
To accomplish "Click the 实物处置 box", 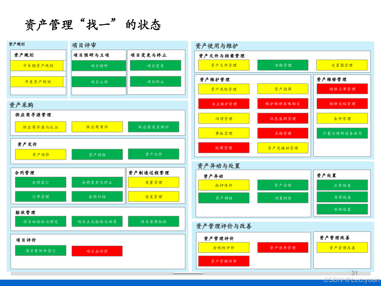I will (342, 209).
